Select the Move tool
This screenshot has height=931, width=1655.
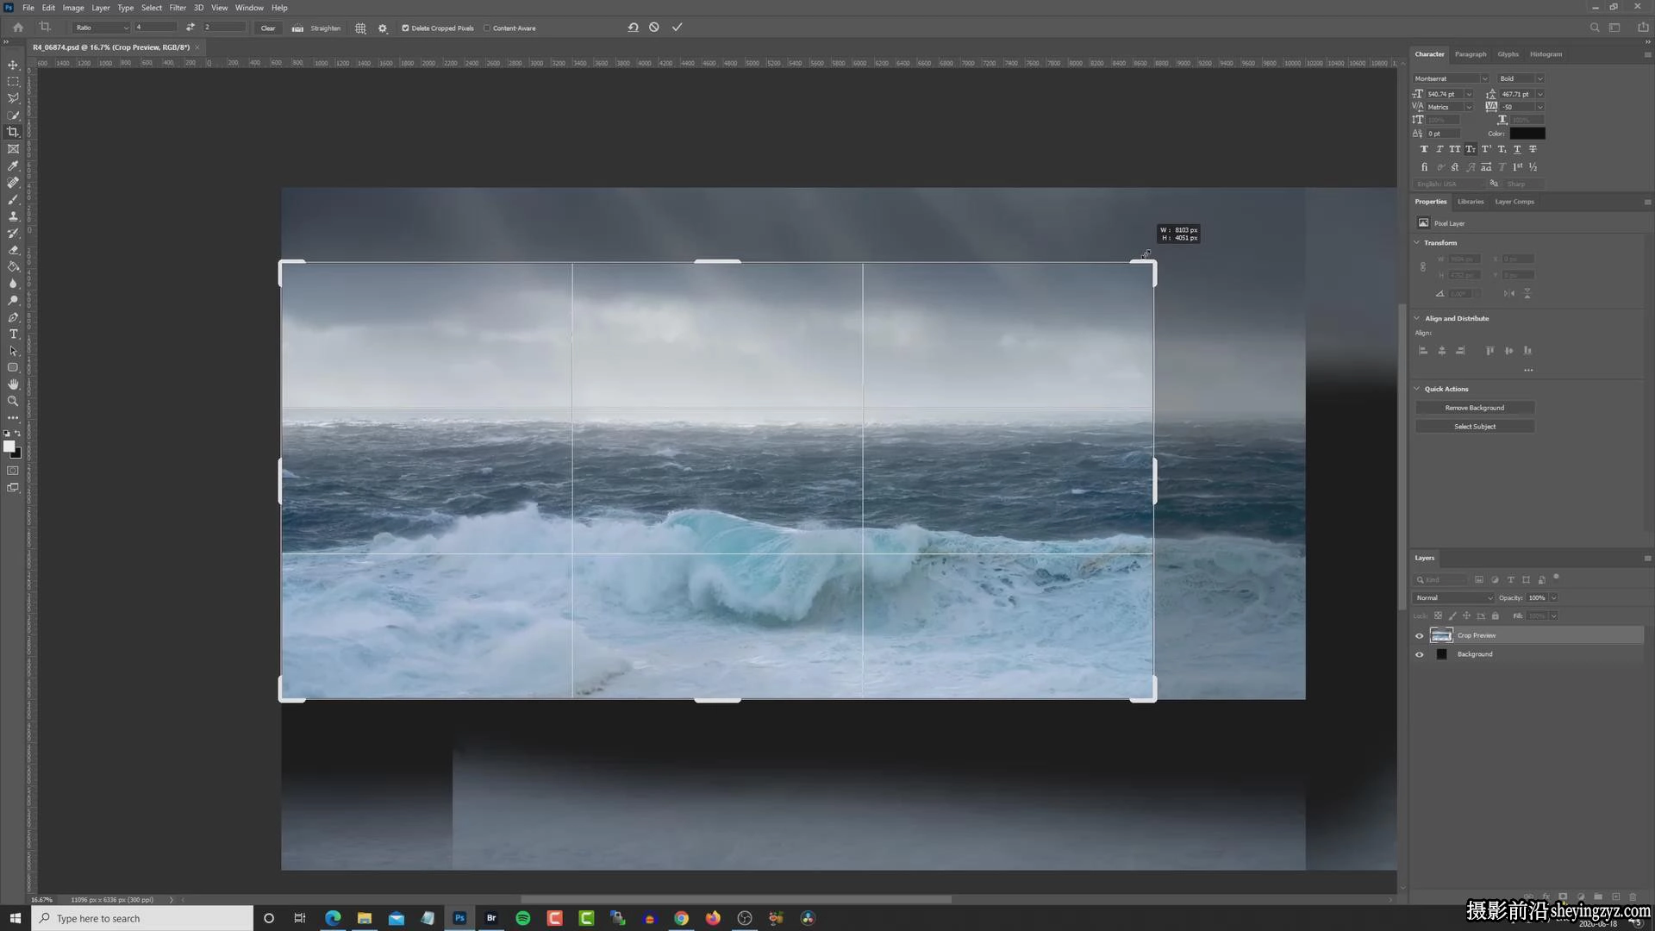click(13, 65)
